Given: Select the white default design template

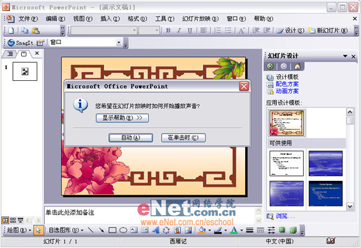Looking at the screenshot, I should pyautogui.click(x=287, y=163).
